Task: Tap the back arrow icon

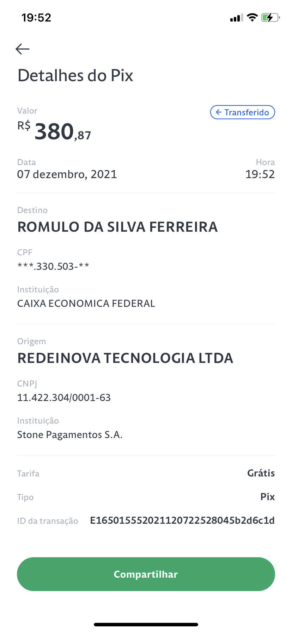Action: (x=23, y=49)
